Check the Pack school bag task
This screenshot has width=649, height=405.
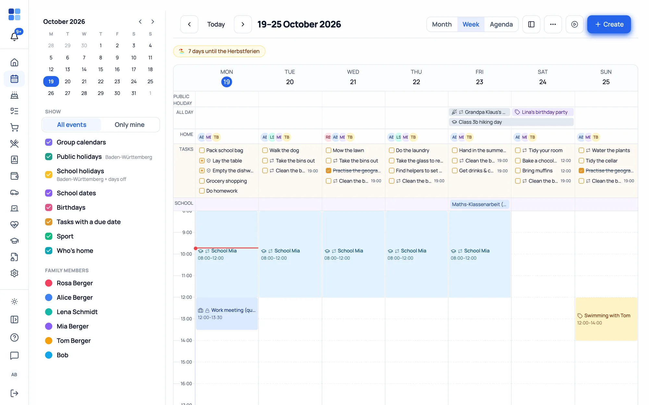tap(202, 150)
